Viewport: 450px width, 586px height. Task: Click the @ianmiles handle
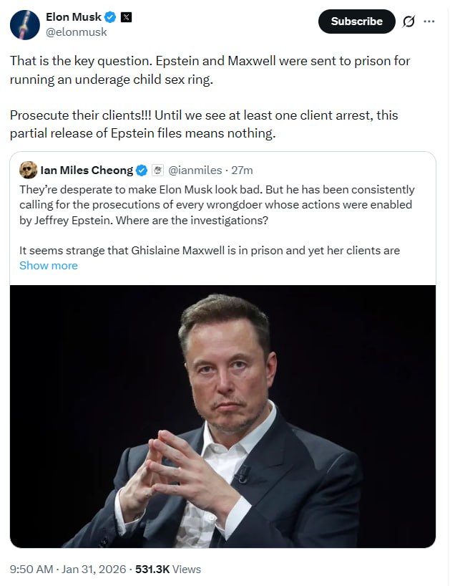tap(195, 170)
